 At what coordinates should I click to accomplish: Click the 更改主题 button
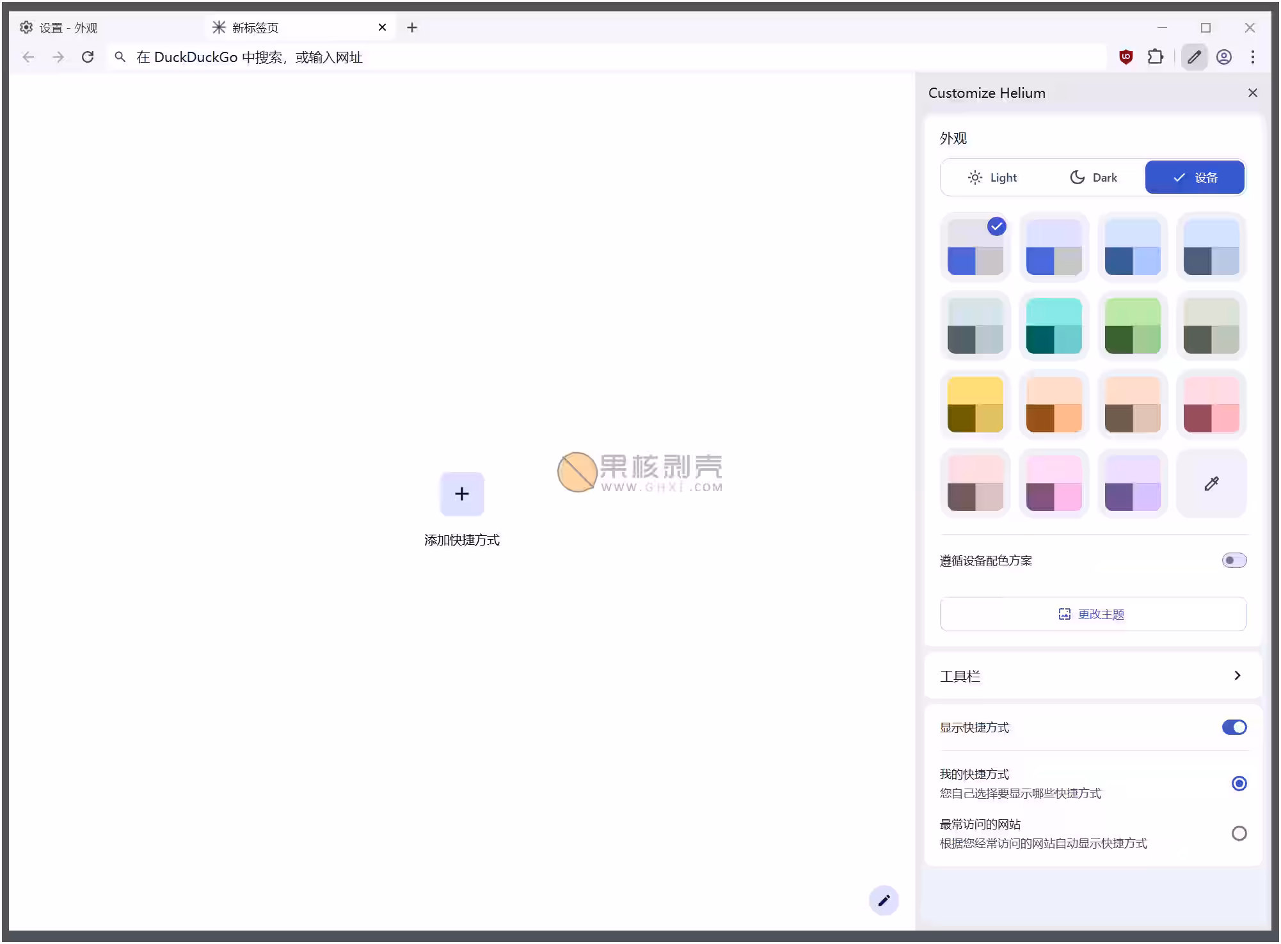tap(1092, 614)
